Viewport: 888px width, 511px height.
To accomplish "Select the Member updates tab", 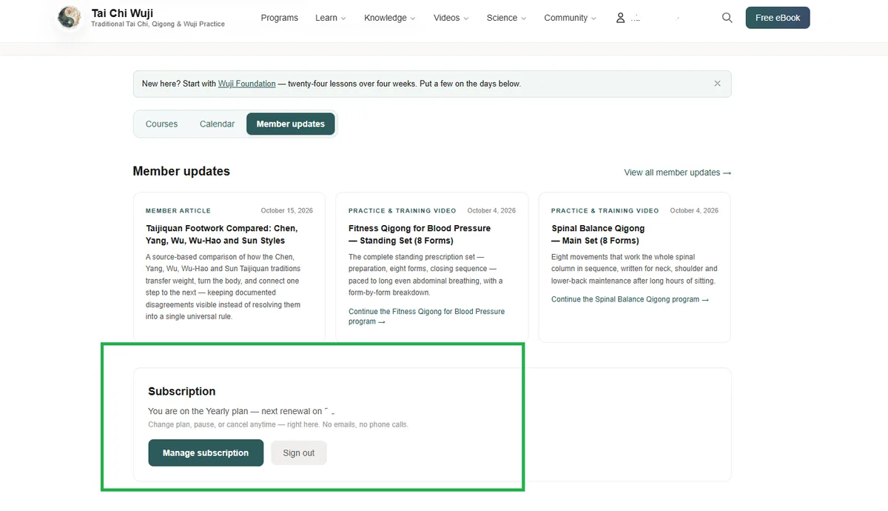I will (291, 124).
